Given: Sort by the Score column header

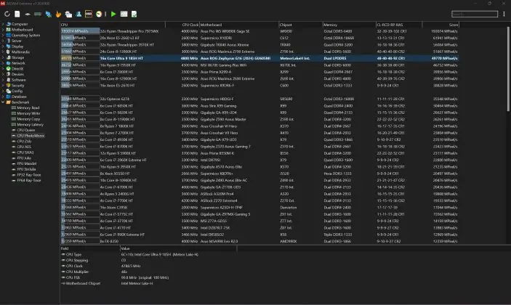Looking at the screenshot, I should pyautogui.click(x=440, y=25).
